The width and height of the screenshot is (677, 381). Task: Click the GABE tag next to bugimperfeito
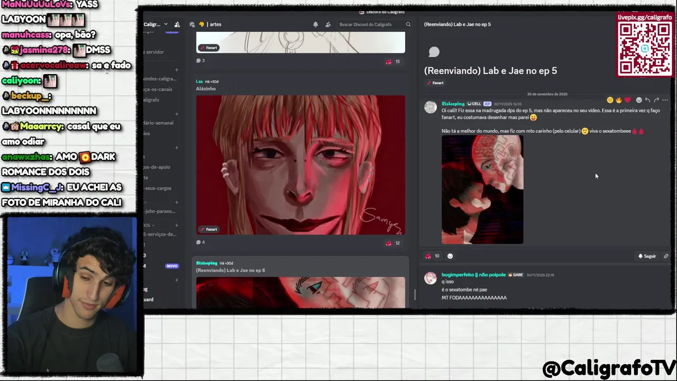pos(516,275)
